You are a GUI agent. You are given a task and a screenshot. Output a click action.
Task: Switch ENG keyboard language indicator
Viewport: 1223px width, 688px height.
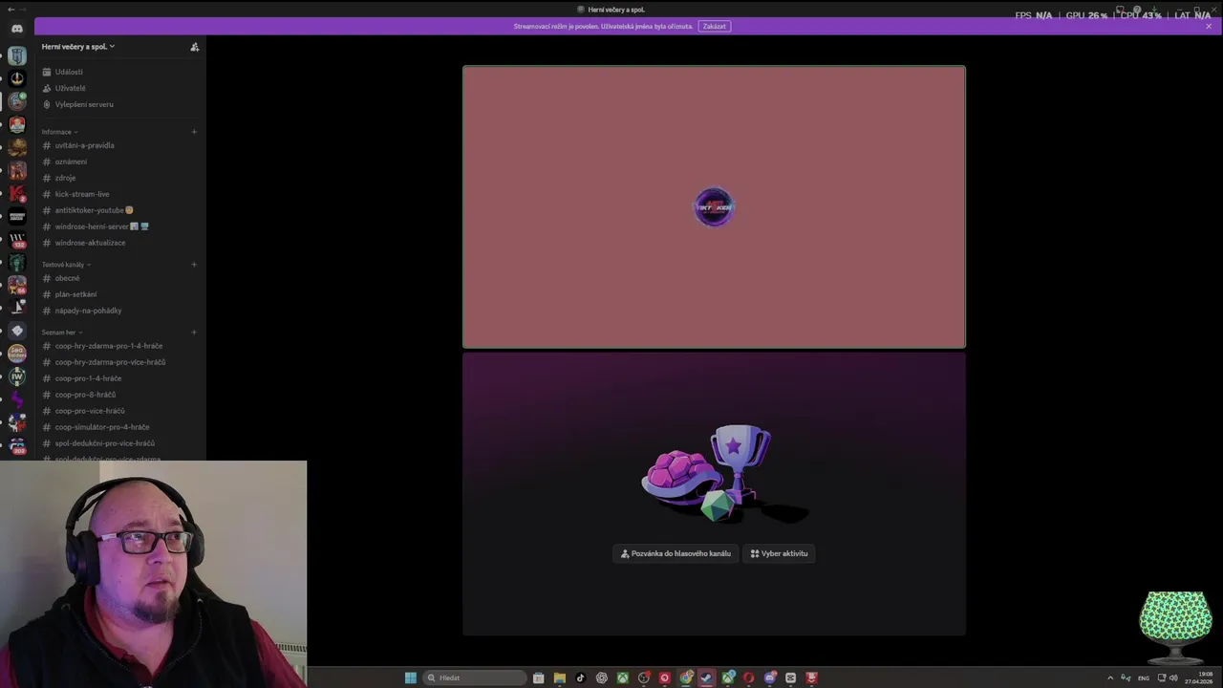pyautogui.click(x=1144, y=677)
